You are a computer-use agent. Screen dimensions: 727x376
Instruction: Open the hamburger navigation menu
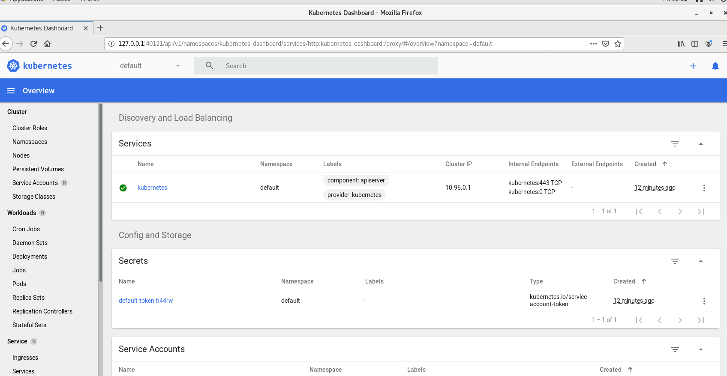click(11, 91)
